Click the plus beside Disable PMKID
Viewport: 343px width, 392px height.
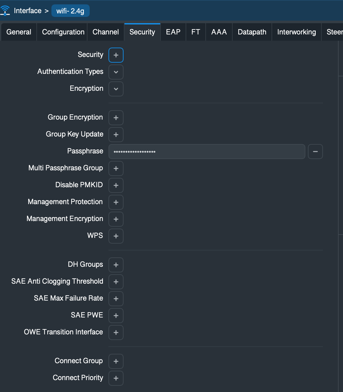click(x=116, y=185)
